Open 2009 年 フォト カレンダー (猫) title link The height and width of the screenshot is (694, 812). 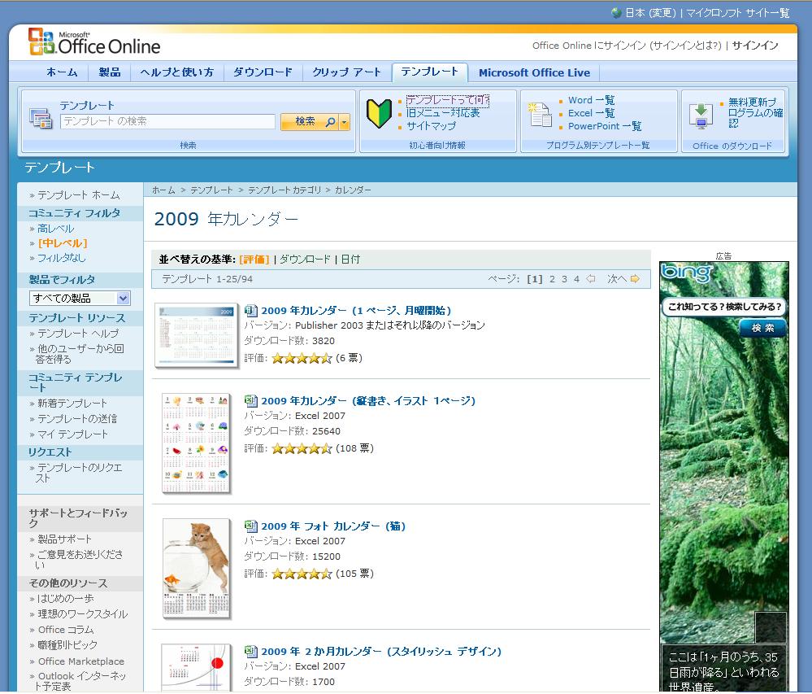333,526
